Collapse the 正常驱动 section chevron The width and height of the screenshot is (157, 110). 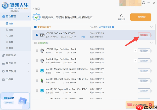click(x=152, y=43)
